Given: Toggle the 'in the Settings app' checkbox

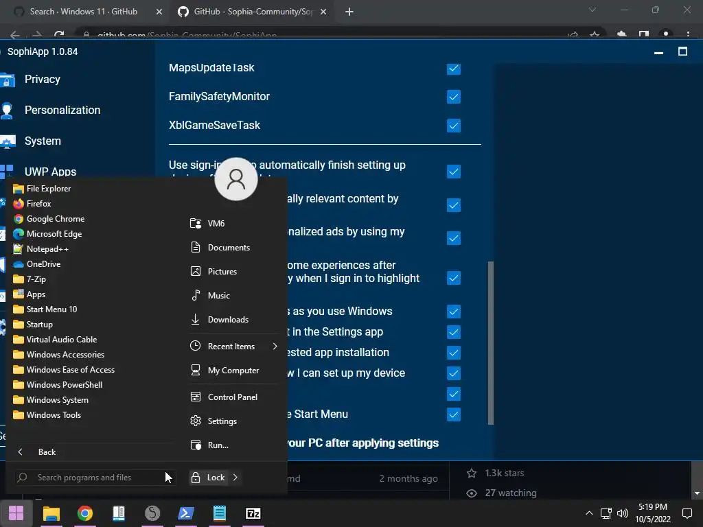Looking at the screenshot, I should [454, 332].
